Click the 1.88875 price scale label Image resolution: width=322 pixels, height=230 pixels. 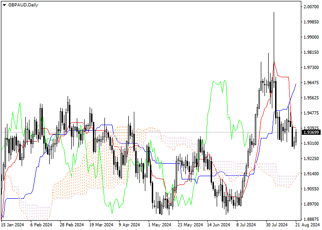pyautogui.click(x=311, y=219)
